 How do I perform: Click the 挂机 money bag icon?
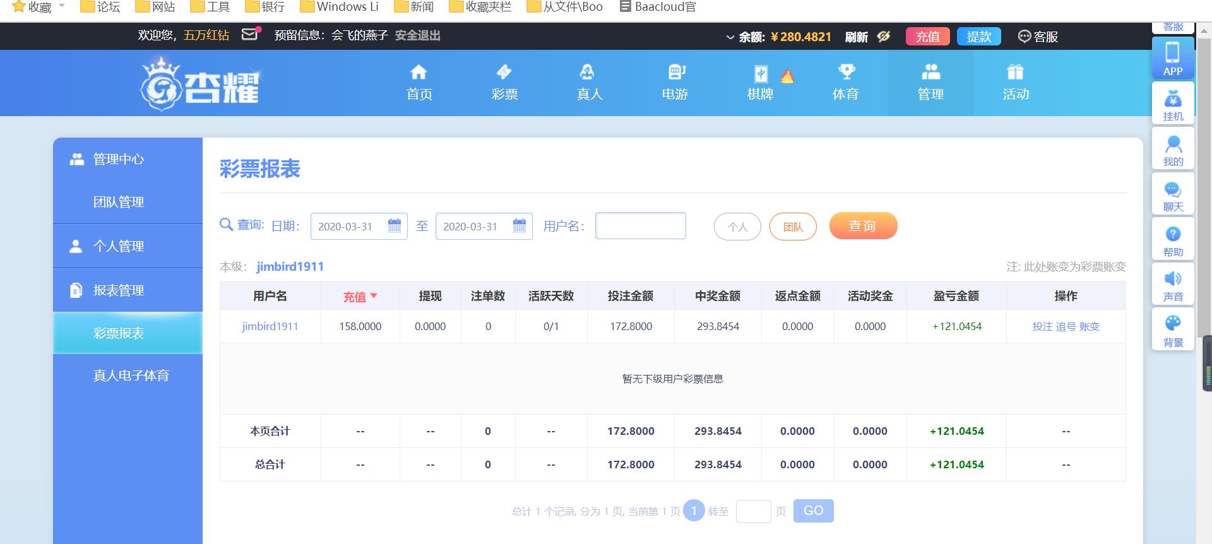(x=1172, y=103)
